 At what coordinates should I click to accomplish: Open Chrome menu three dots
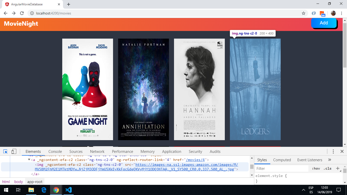coord(342,13)
